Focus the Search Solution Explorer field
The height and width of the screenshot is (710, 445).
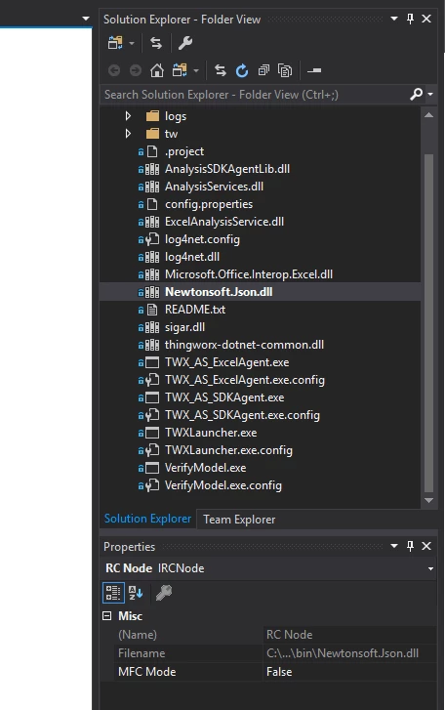(254, 94)
